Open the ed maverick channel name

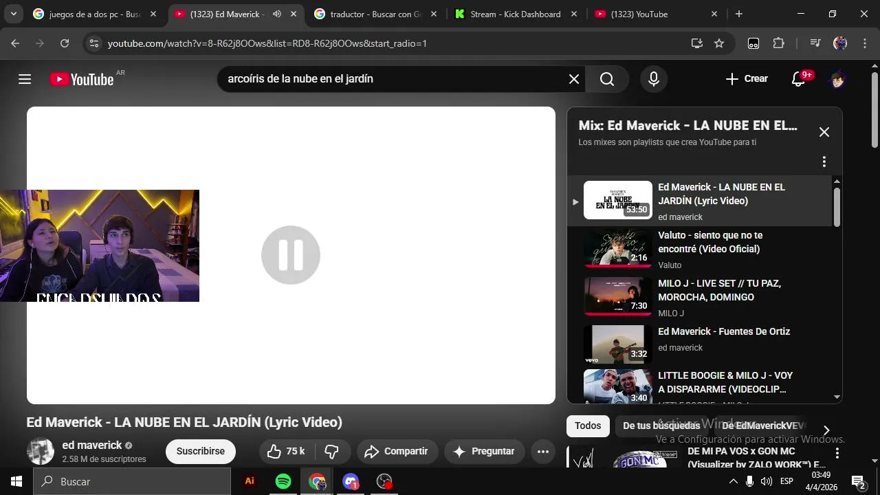(x=92, y=445)
